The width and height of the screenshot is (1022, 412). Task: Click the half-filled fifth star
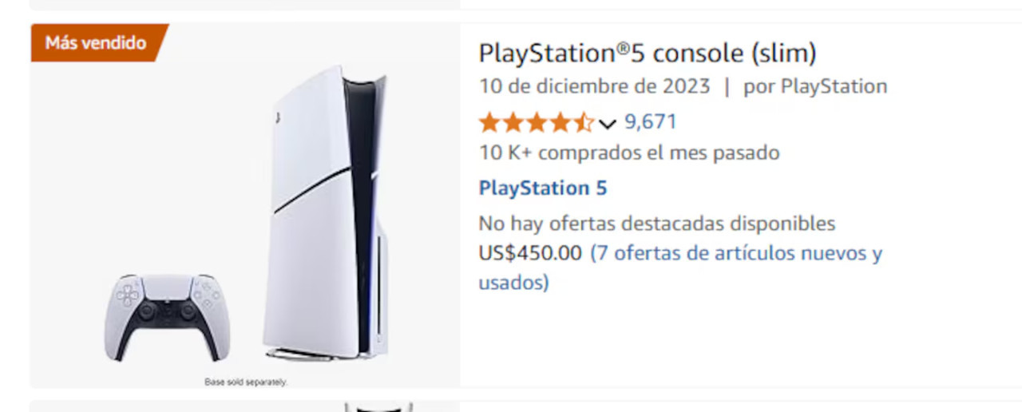pyautogui.click(x=584, y=123)
